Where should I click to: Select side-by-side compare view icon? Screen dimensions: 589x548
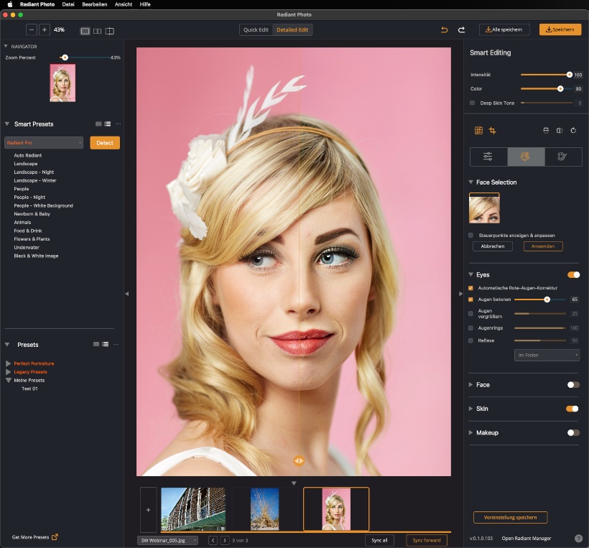[x=97, y=31]
